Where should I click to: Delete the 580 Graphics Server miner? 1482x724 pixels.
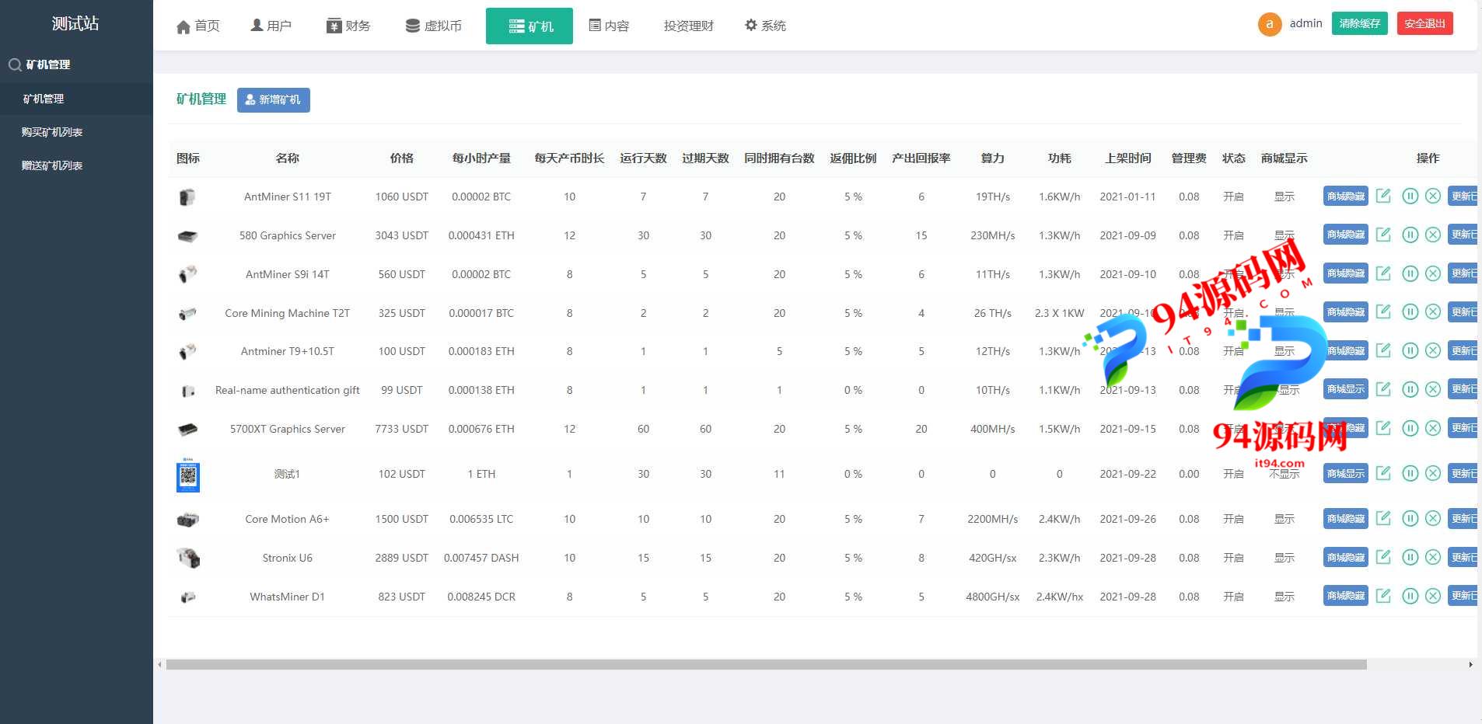pos(1433,234)
